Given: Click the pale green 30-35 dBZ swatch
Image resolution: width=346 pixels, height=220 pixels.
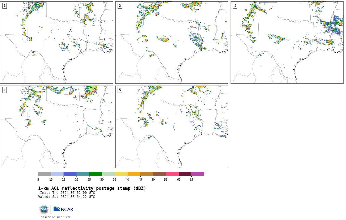Looking at the screenshot, I should coord(108,174).
